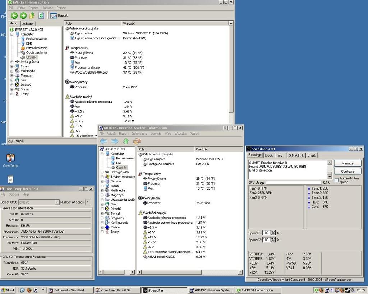Click the Wartość column header in AIDA32

(218, 149)
